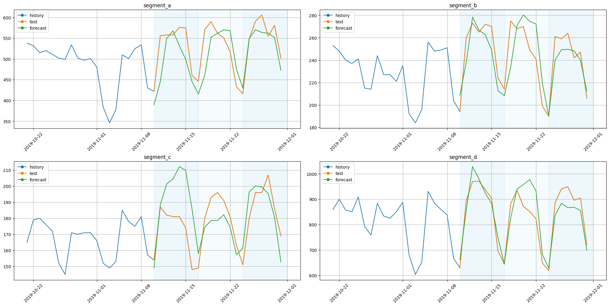Click y-axis label 240 in segment_b
609x306 pixels.
(313, 61)
